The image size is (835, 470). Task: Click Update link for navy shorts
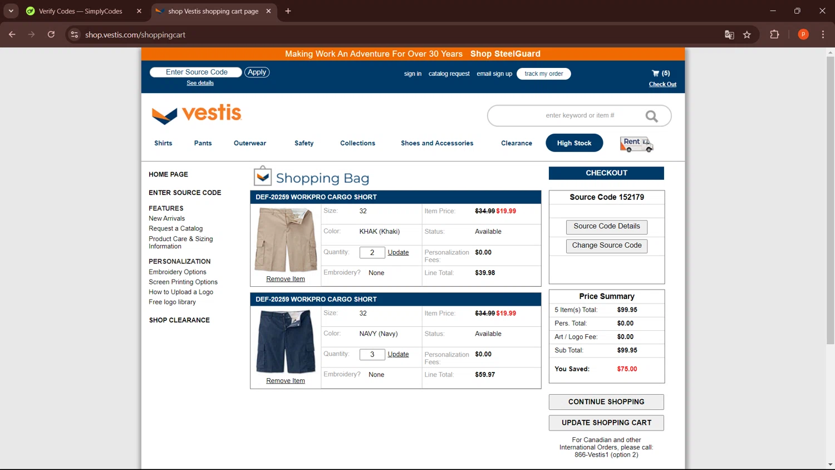(x=398, y=354)
